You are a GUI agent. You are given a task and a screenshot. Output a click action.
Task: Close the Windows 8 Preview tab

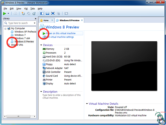click(x=82, y=20)
